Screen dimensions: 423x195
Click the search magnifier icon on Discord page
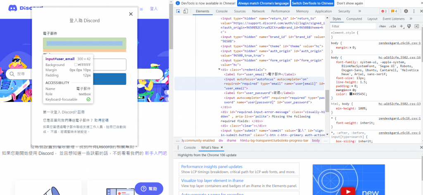pos(12,74)
